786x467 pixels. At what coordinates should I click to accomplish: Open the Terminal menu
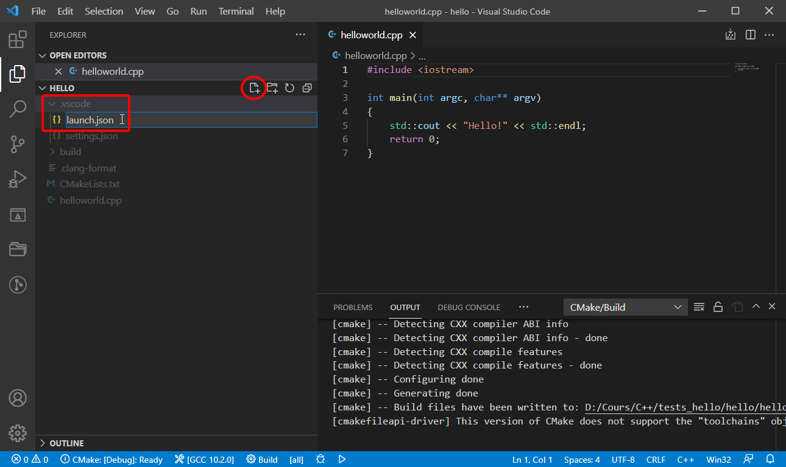pos(236,11)
